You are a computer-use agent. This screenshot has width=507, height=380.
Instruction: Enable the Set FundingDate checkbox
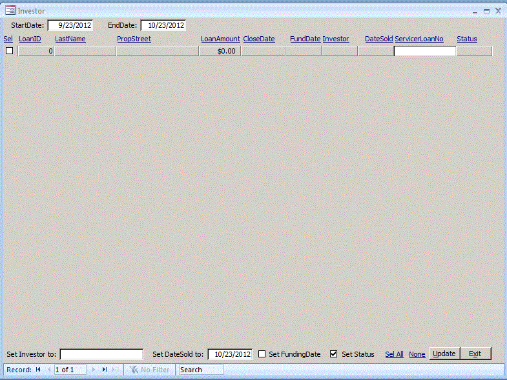(262, 354)
